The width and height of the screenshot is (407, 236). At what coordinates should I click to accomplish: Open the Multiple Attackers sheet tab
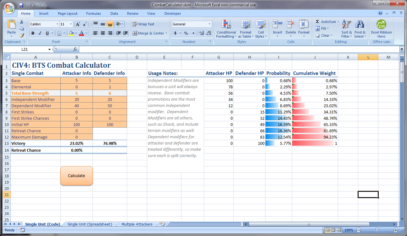pos(137,224)
